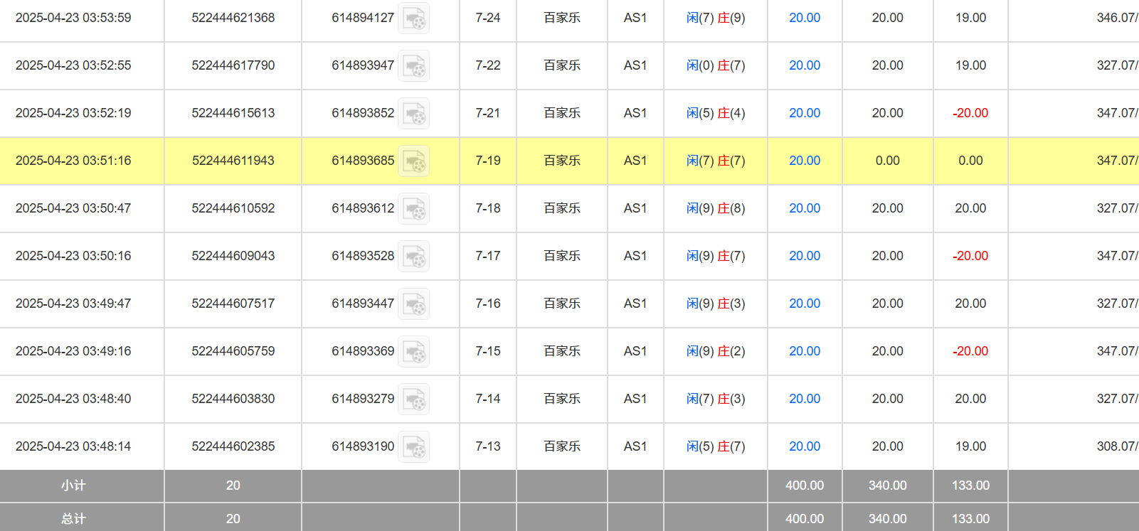Open video replay icon beside 614894127
This screenshot has height=531, width=1139.
[413, 18]
